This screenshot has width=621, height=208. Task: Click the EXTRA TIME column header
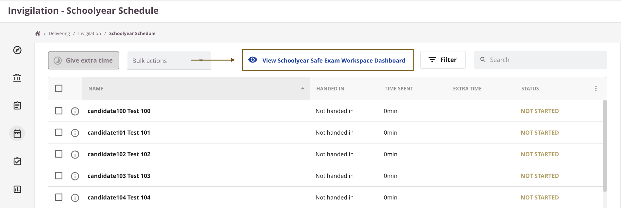[467, 89]
